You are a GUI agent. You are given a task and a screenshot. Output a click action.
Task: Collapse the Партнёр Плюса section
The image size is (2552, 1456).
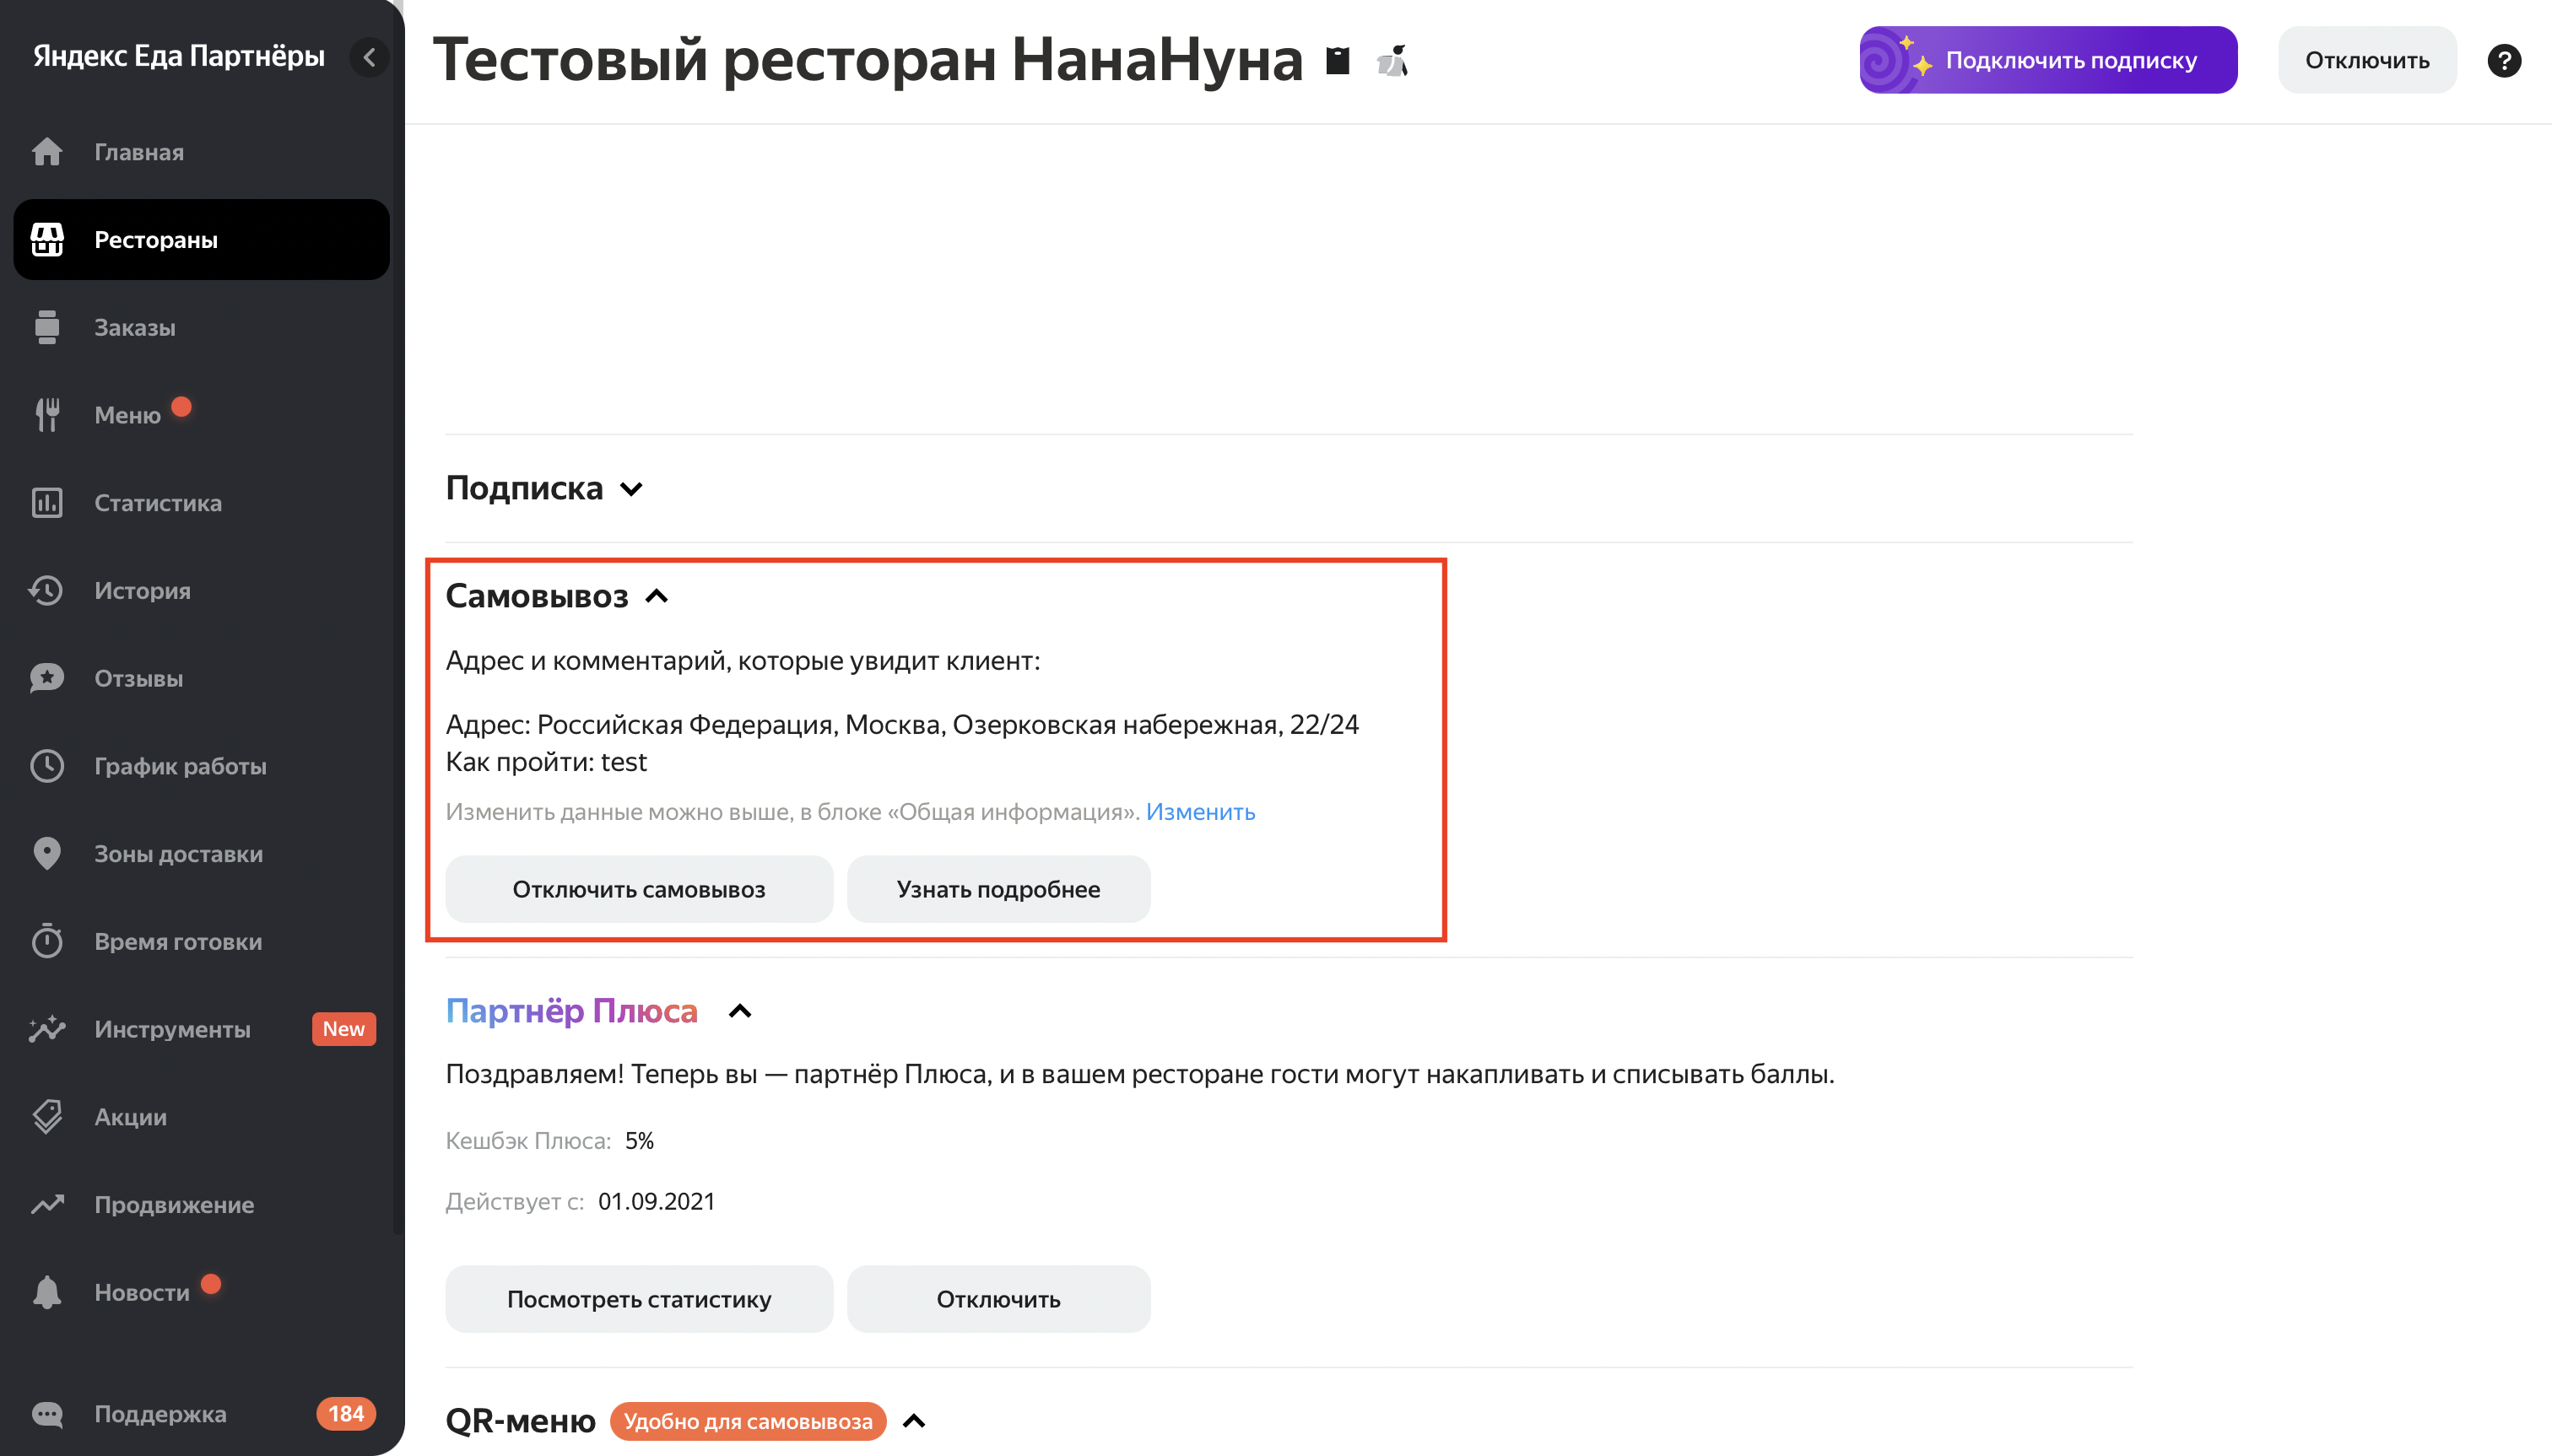click(739, 1011)
